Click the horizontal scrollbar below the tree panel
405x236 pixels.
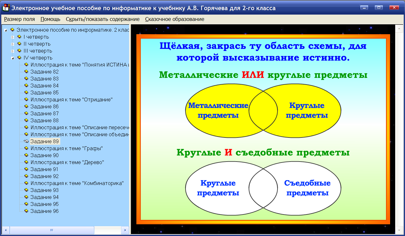pos(52,229)
